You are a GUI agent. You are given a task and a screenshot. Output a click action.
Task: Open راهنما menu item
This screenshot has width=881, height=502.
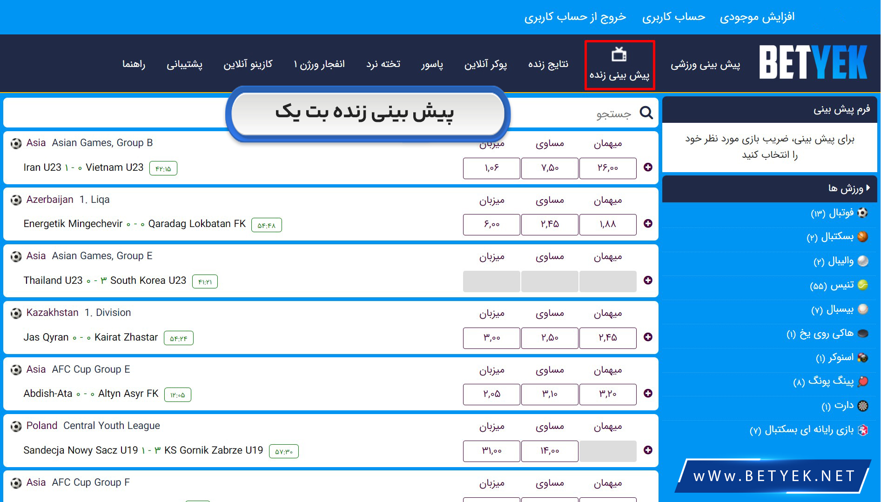tap(134, 64)
